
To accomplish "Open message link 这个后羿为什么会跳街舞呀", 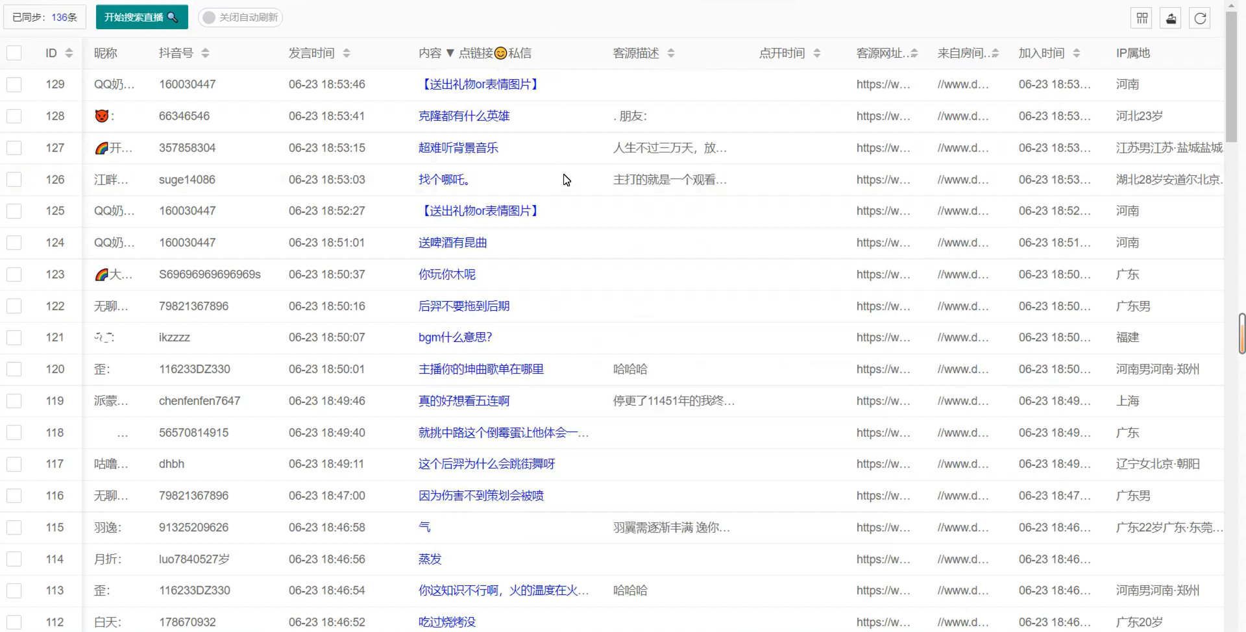I will (487, 464).
